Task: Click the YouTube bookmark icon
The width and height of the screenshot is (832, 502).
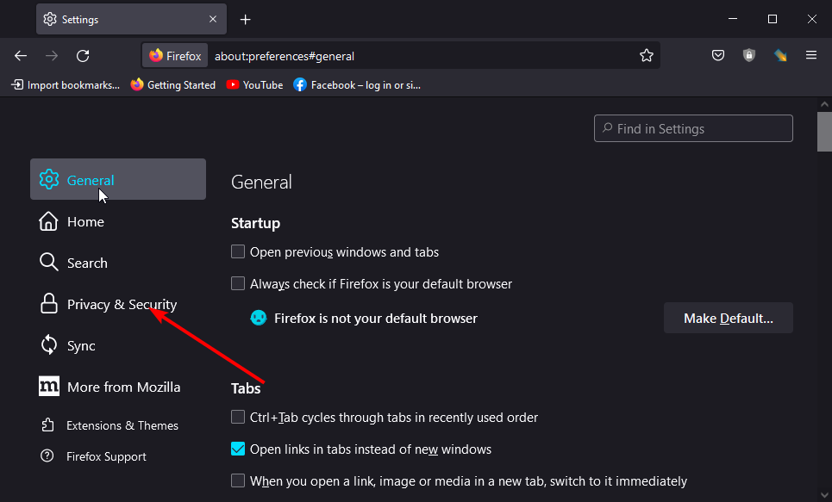Action: tap(233, 84)
